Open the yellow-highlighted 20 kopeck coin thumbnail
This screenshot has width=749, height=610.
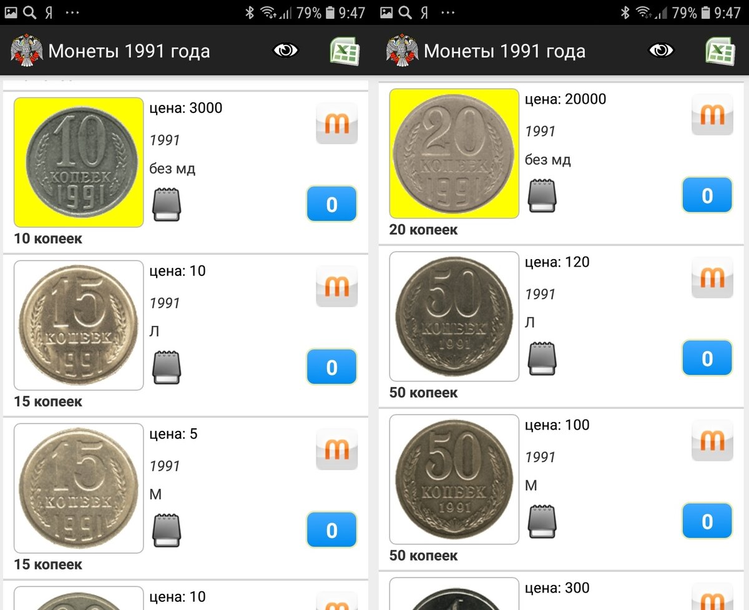tap(454, 154)
